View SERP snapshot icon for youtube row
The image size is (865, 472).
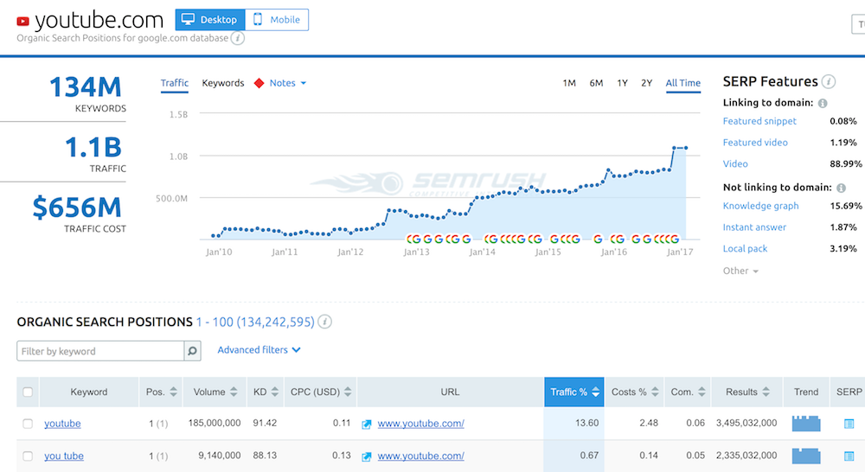pos(849,424)
